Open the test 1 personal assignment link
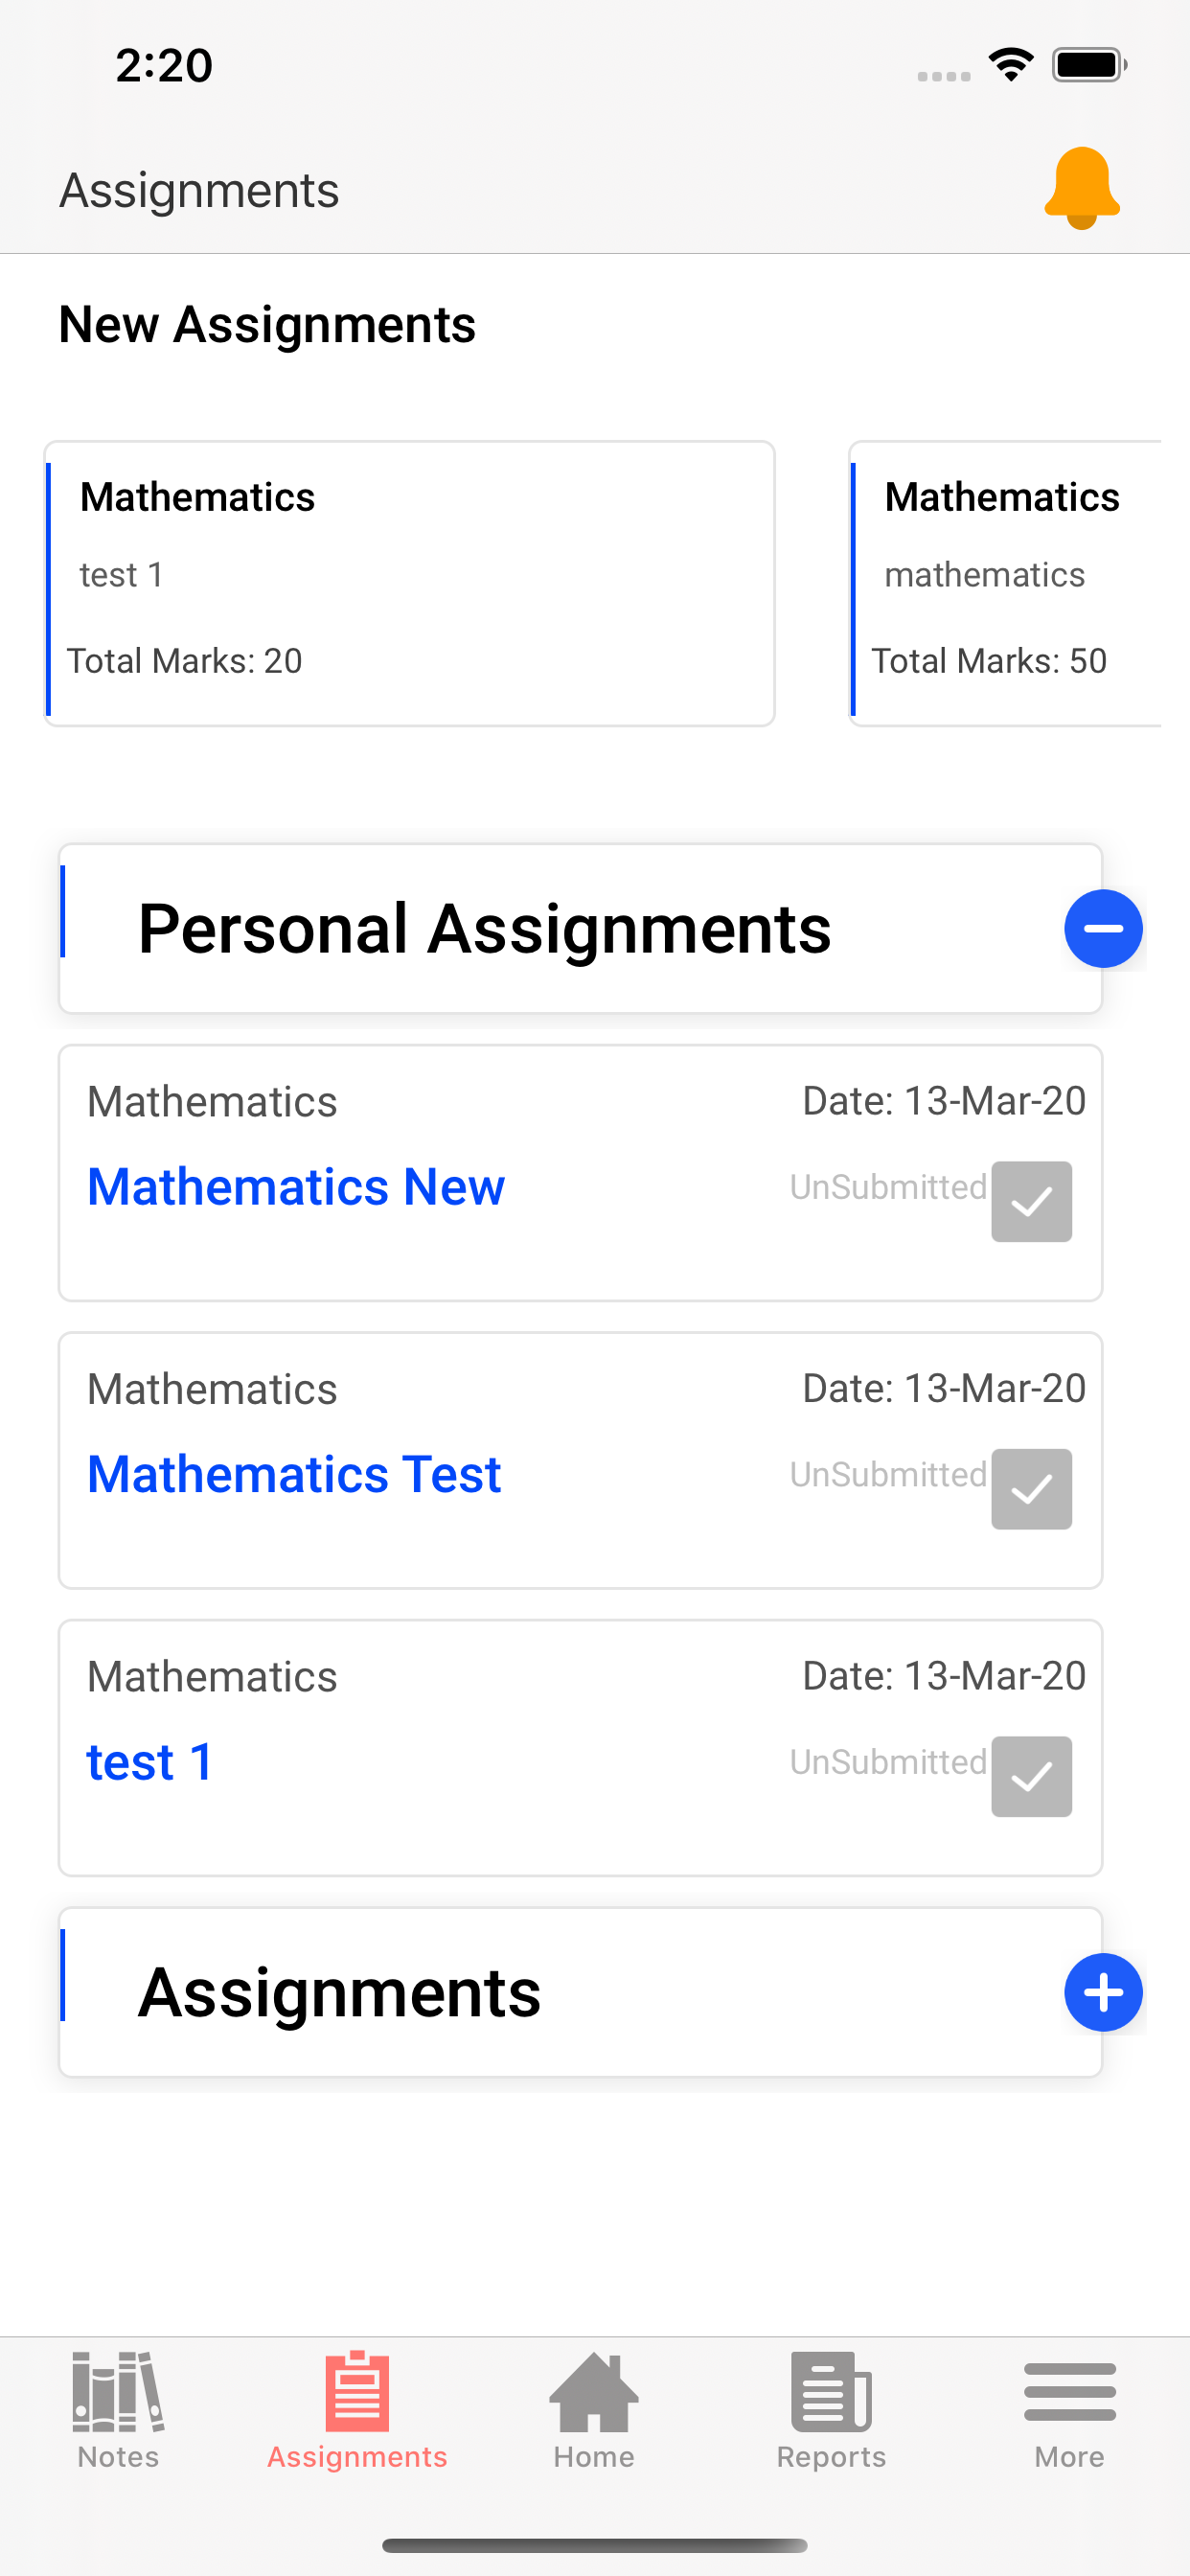 (x=150, y=1762)
